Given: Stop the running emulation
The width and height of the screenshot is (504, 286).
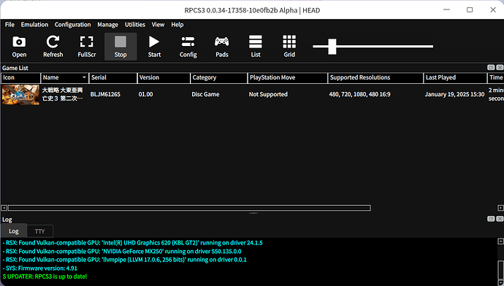Looking at the screenshot, I should tap(121, 47).
